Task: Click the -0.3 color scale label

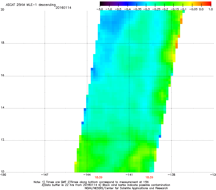Action: tap(147, 9)
